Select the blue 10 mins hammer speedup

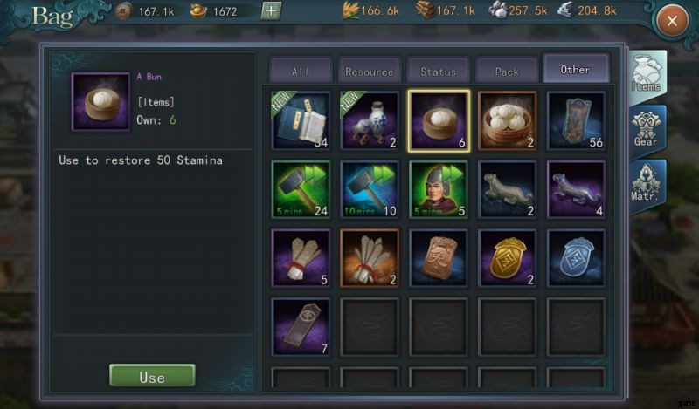[370, 189]
